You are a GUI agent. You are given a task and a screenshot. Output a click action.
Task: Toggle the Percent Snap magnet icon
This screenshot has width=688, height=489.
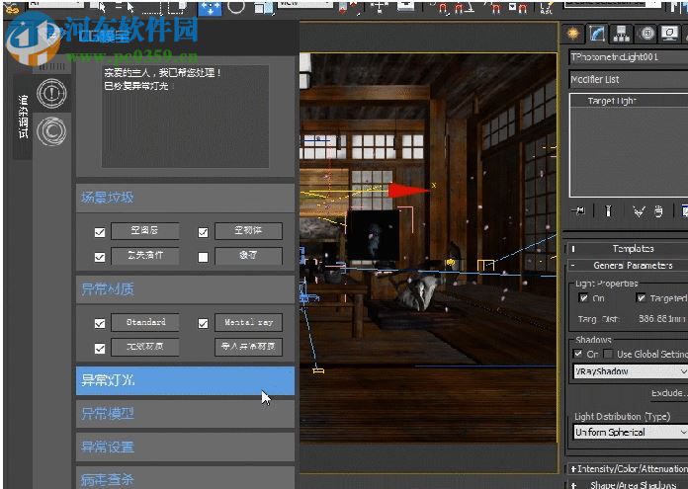pos(494,8)
